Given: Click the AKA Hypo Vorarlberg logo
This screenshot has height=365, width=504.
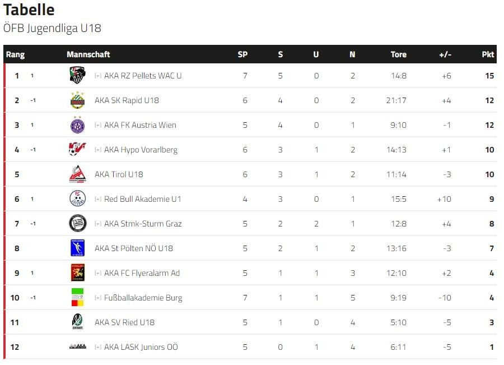Looking at the screenshot, I should tap(77, 149).
